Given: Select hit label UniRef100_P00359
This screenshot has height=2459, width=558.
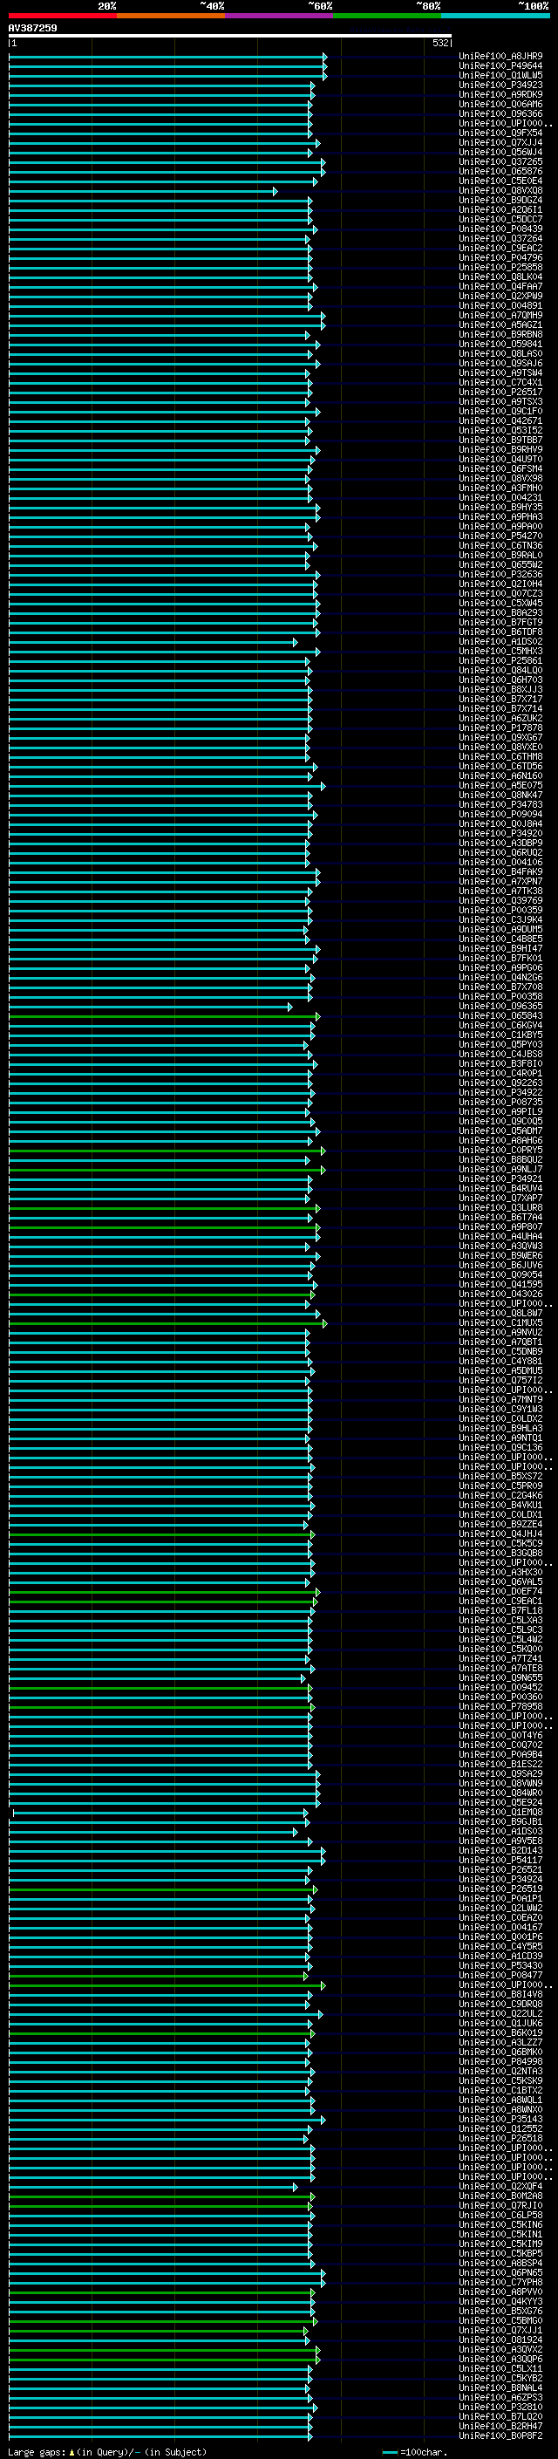Looking at the screenshot, I should pyautogui.click(x=500, y=911).
